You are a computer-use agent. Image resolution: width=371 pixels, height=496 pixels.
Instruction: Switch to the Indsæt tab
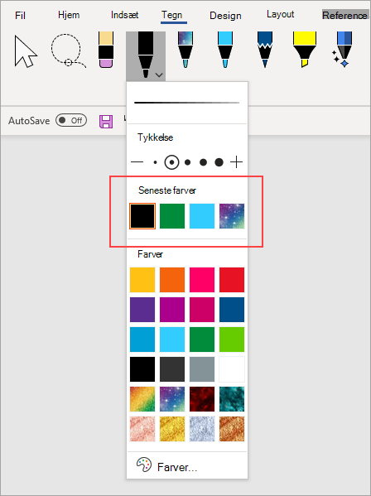click(124, 15)
